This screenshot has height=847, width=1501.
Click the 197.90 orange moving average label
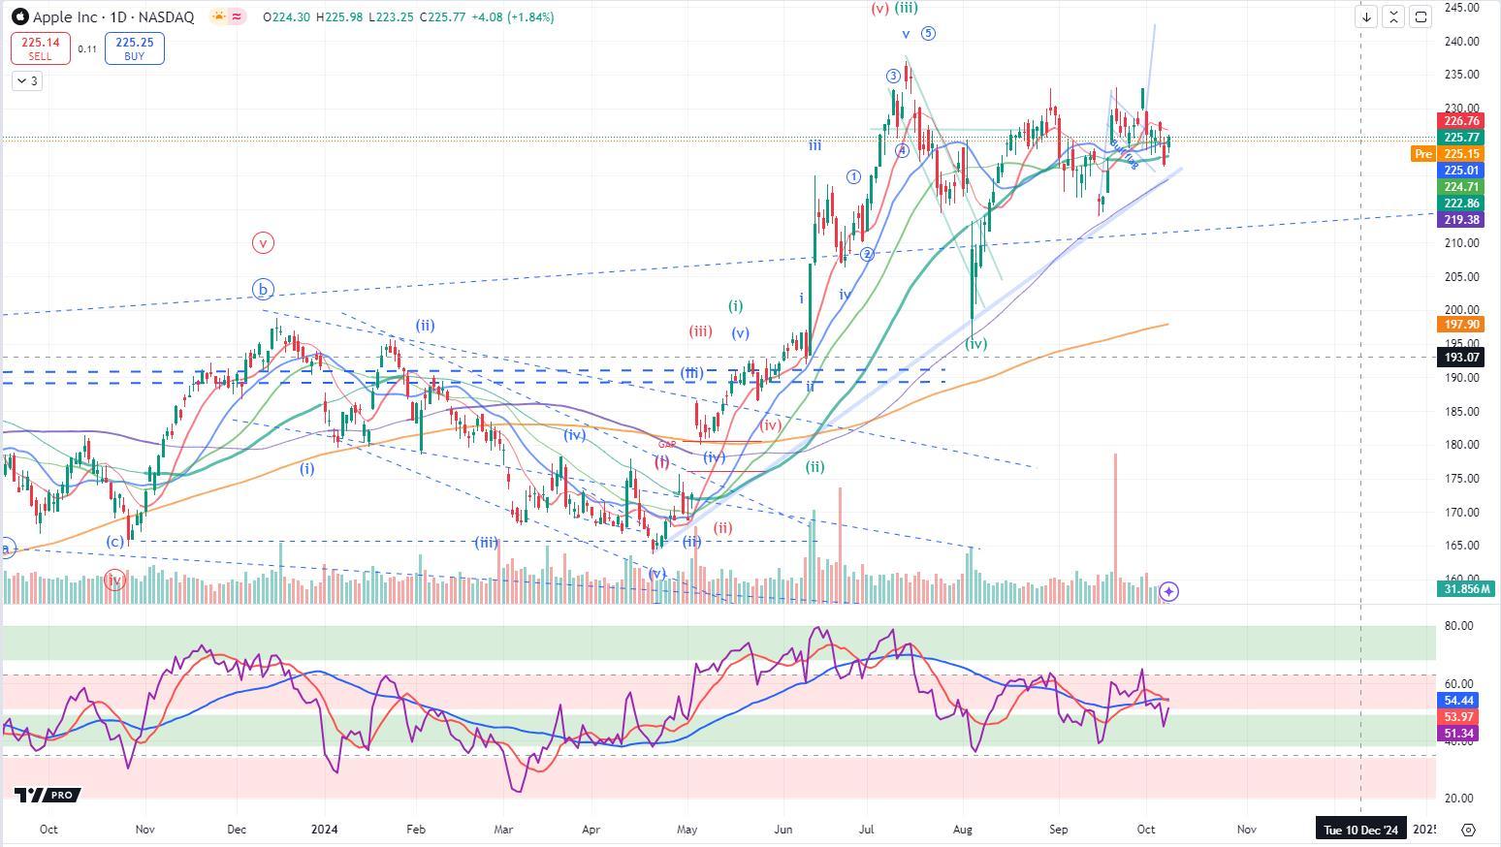[1461, 325]
